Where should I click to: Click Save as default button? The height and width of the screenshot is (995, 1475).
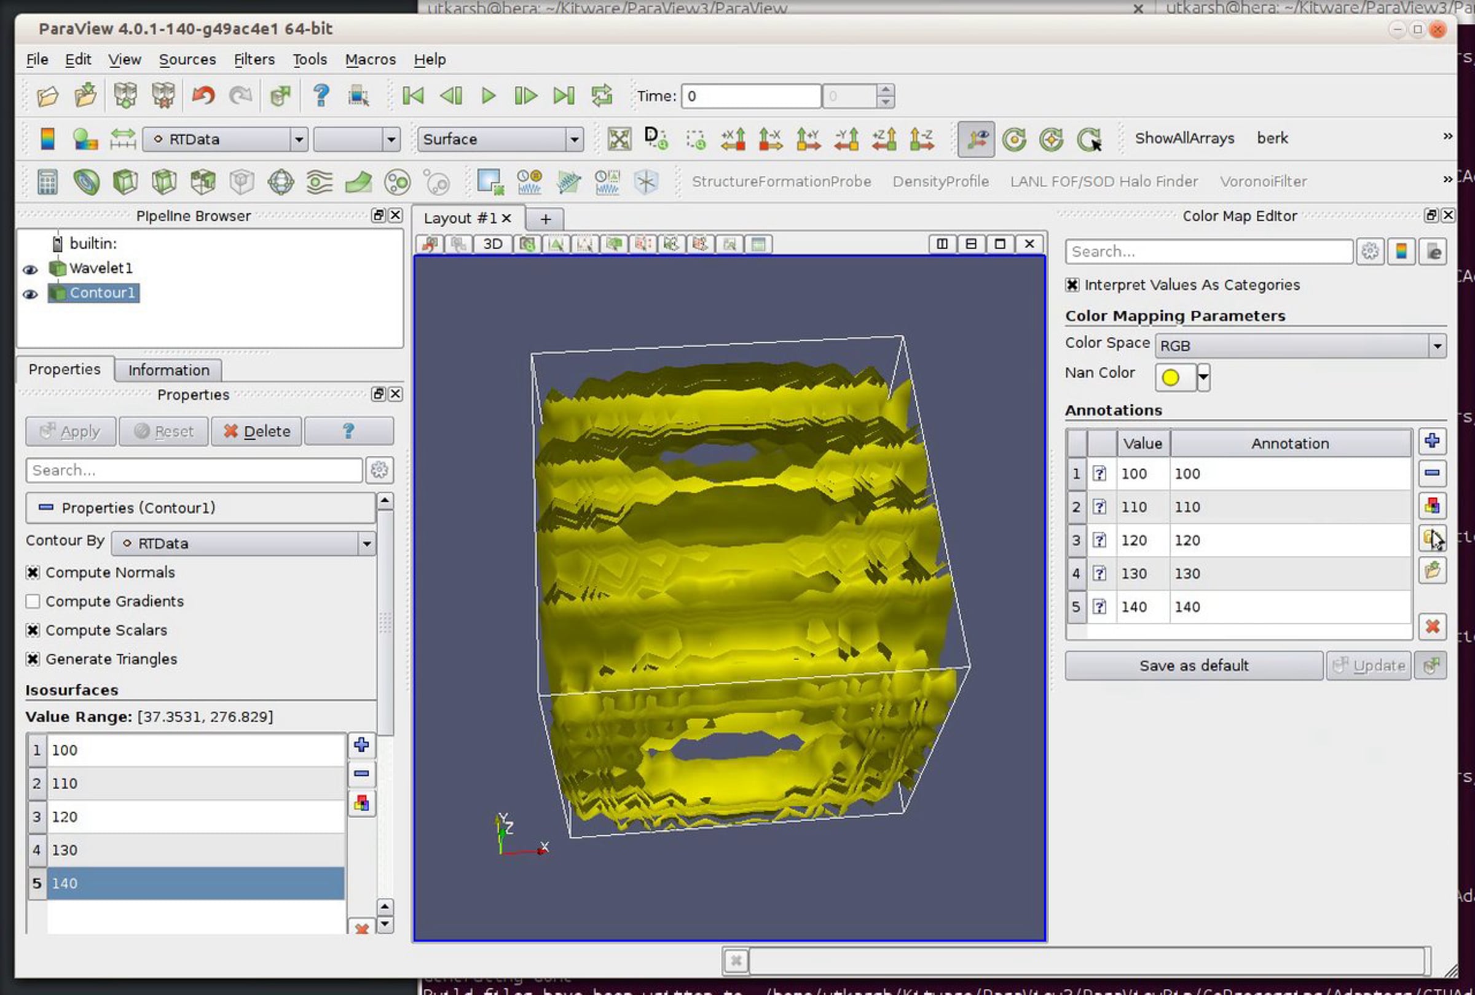pos(1194,666)
